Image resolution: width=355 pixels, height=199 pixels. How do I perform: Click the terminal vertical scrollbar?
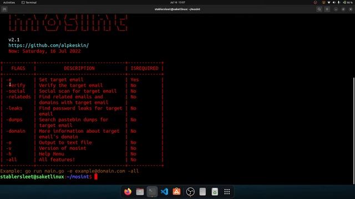353,131
